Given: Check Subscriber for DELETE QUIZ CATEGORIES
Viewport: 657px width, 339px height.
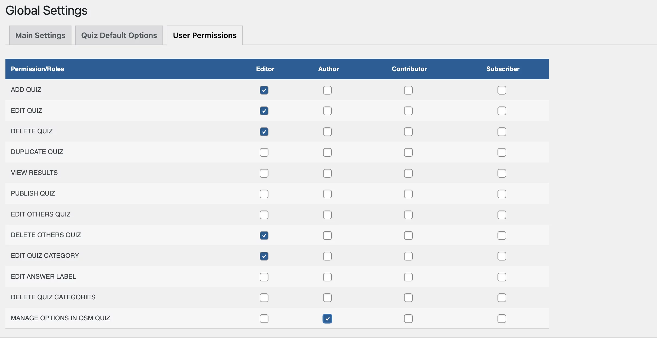Looking at the screenshot, I should [502, 298].
